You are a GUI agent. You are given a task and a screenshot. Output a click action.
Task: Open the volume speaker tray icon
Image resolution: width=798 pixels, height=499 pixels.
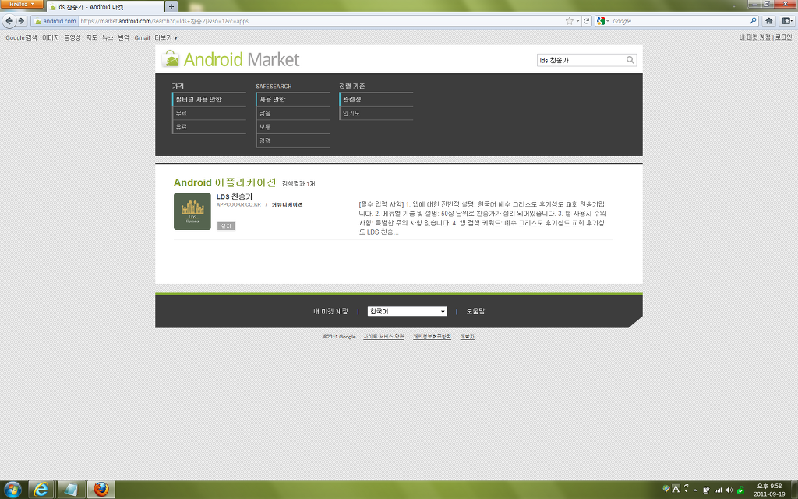click(x=729, y=490)
